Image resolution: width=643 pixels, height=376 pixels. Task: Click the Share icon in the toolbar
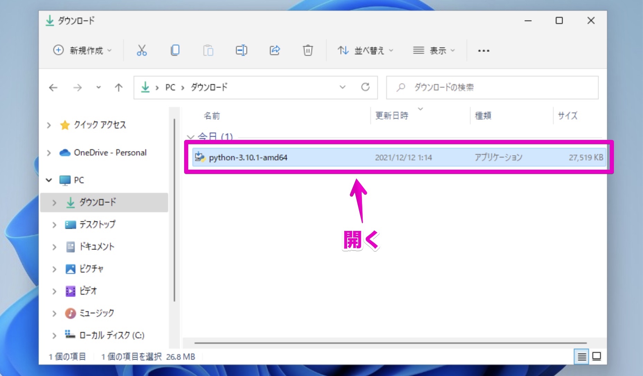274,50
